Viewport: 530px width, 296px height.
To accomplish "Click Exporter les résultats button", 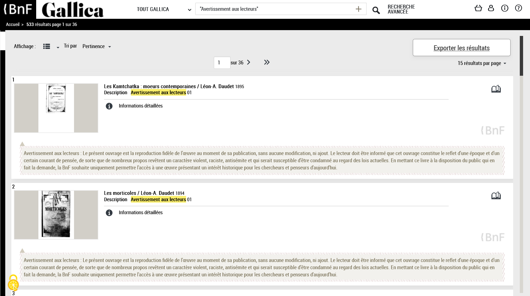I will tap(462, 48).
